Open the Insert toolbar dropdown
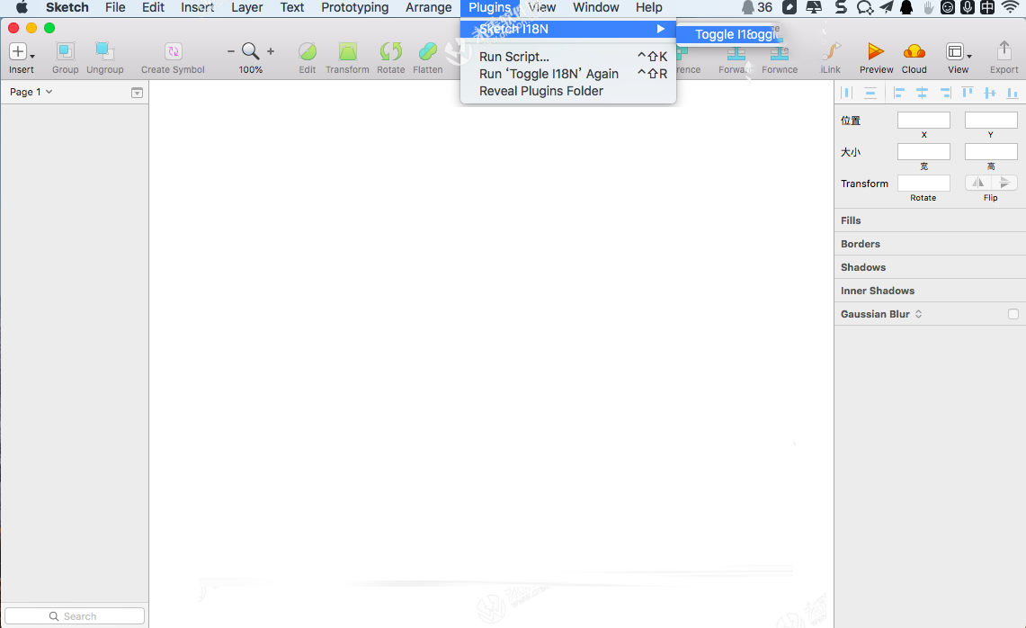Viewport: 1026px width, 628px height. (x=21, y=51)
